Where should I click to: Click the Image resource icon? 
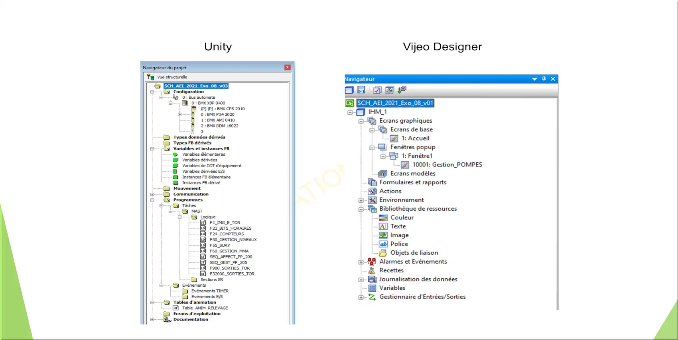[x=383, y=235]
